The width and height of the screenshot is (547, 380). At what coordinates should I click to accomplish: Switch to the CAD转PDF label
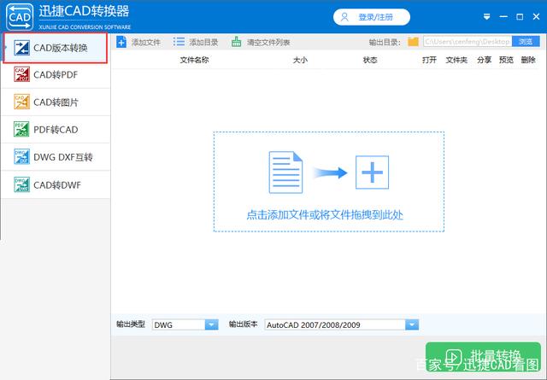tap(56, 74)
